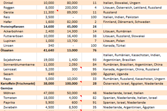
Task: Select Roggen value 200,000
Action: (x=71, y=7)
